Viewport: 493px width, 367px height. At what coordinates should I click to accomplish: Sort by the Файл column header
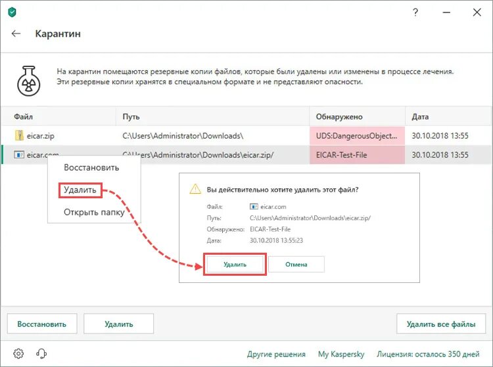pyautogui.click(x=24, y=116)
